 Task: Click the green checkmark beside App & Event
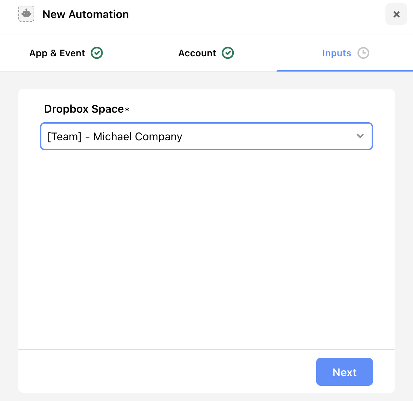(x=97, y=53)
